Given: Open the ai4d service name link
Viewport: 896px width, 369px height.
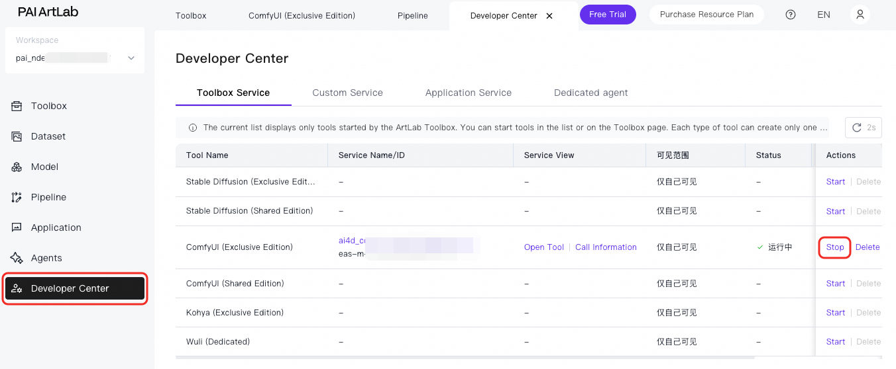Looking at the screenshot, I should (353, 241).
